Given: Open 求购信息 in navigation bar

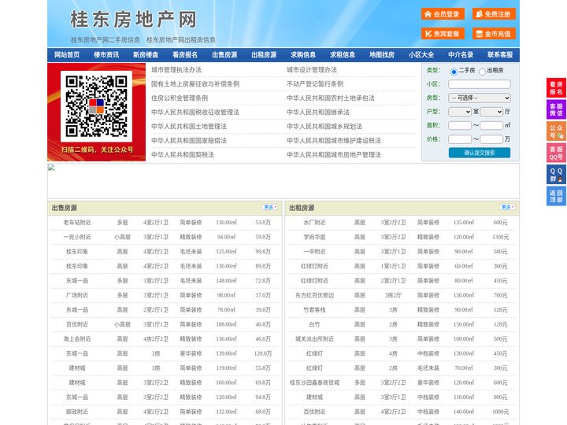Looking at the screenshot, I should point(303,54).
